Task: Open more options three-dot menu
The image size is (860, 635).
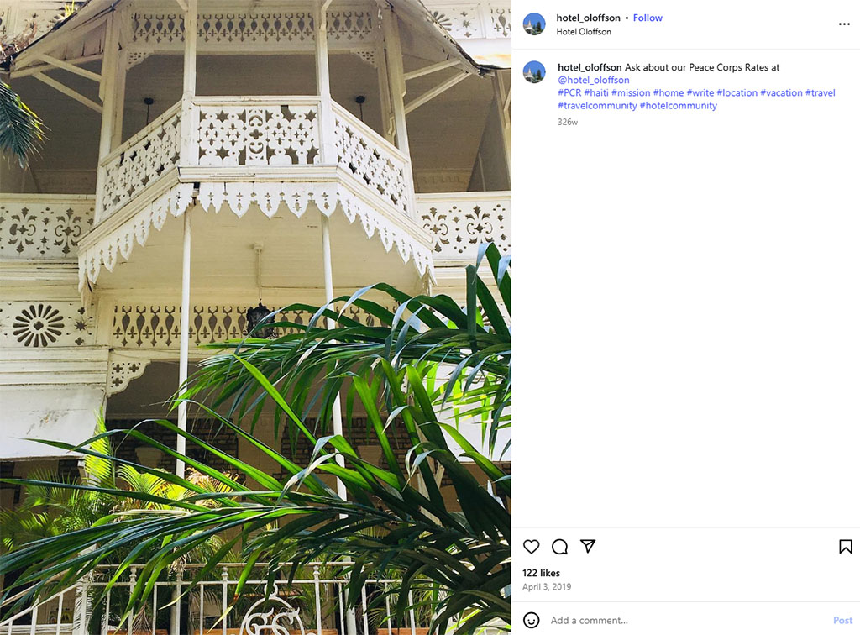Action: point(844,24)
